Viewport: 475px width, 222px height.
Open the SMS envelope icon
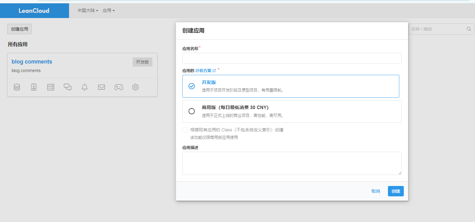pos(101,87)
